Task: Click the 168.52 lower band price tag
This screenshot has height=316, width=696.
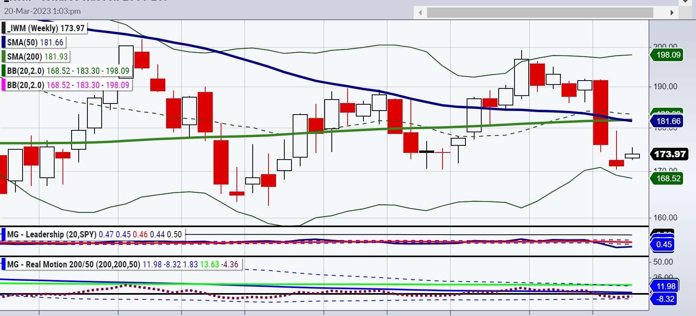Action: point(668,179)
